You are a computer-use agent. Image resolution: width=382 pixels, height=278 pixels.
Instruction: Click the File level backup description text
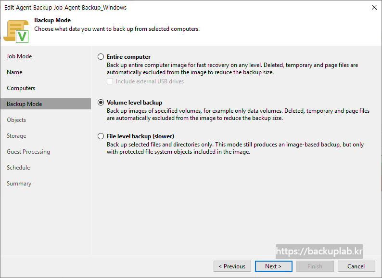[x=235, y=148]
